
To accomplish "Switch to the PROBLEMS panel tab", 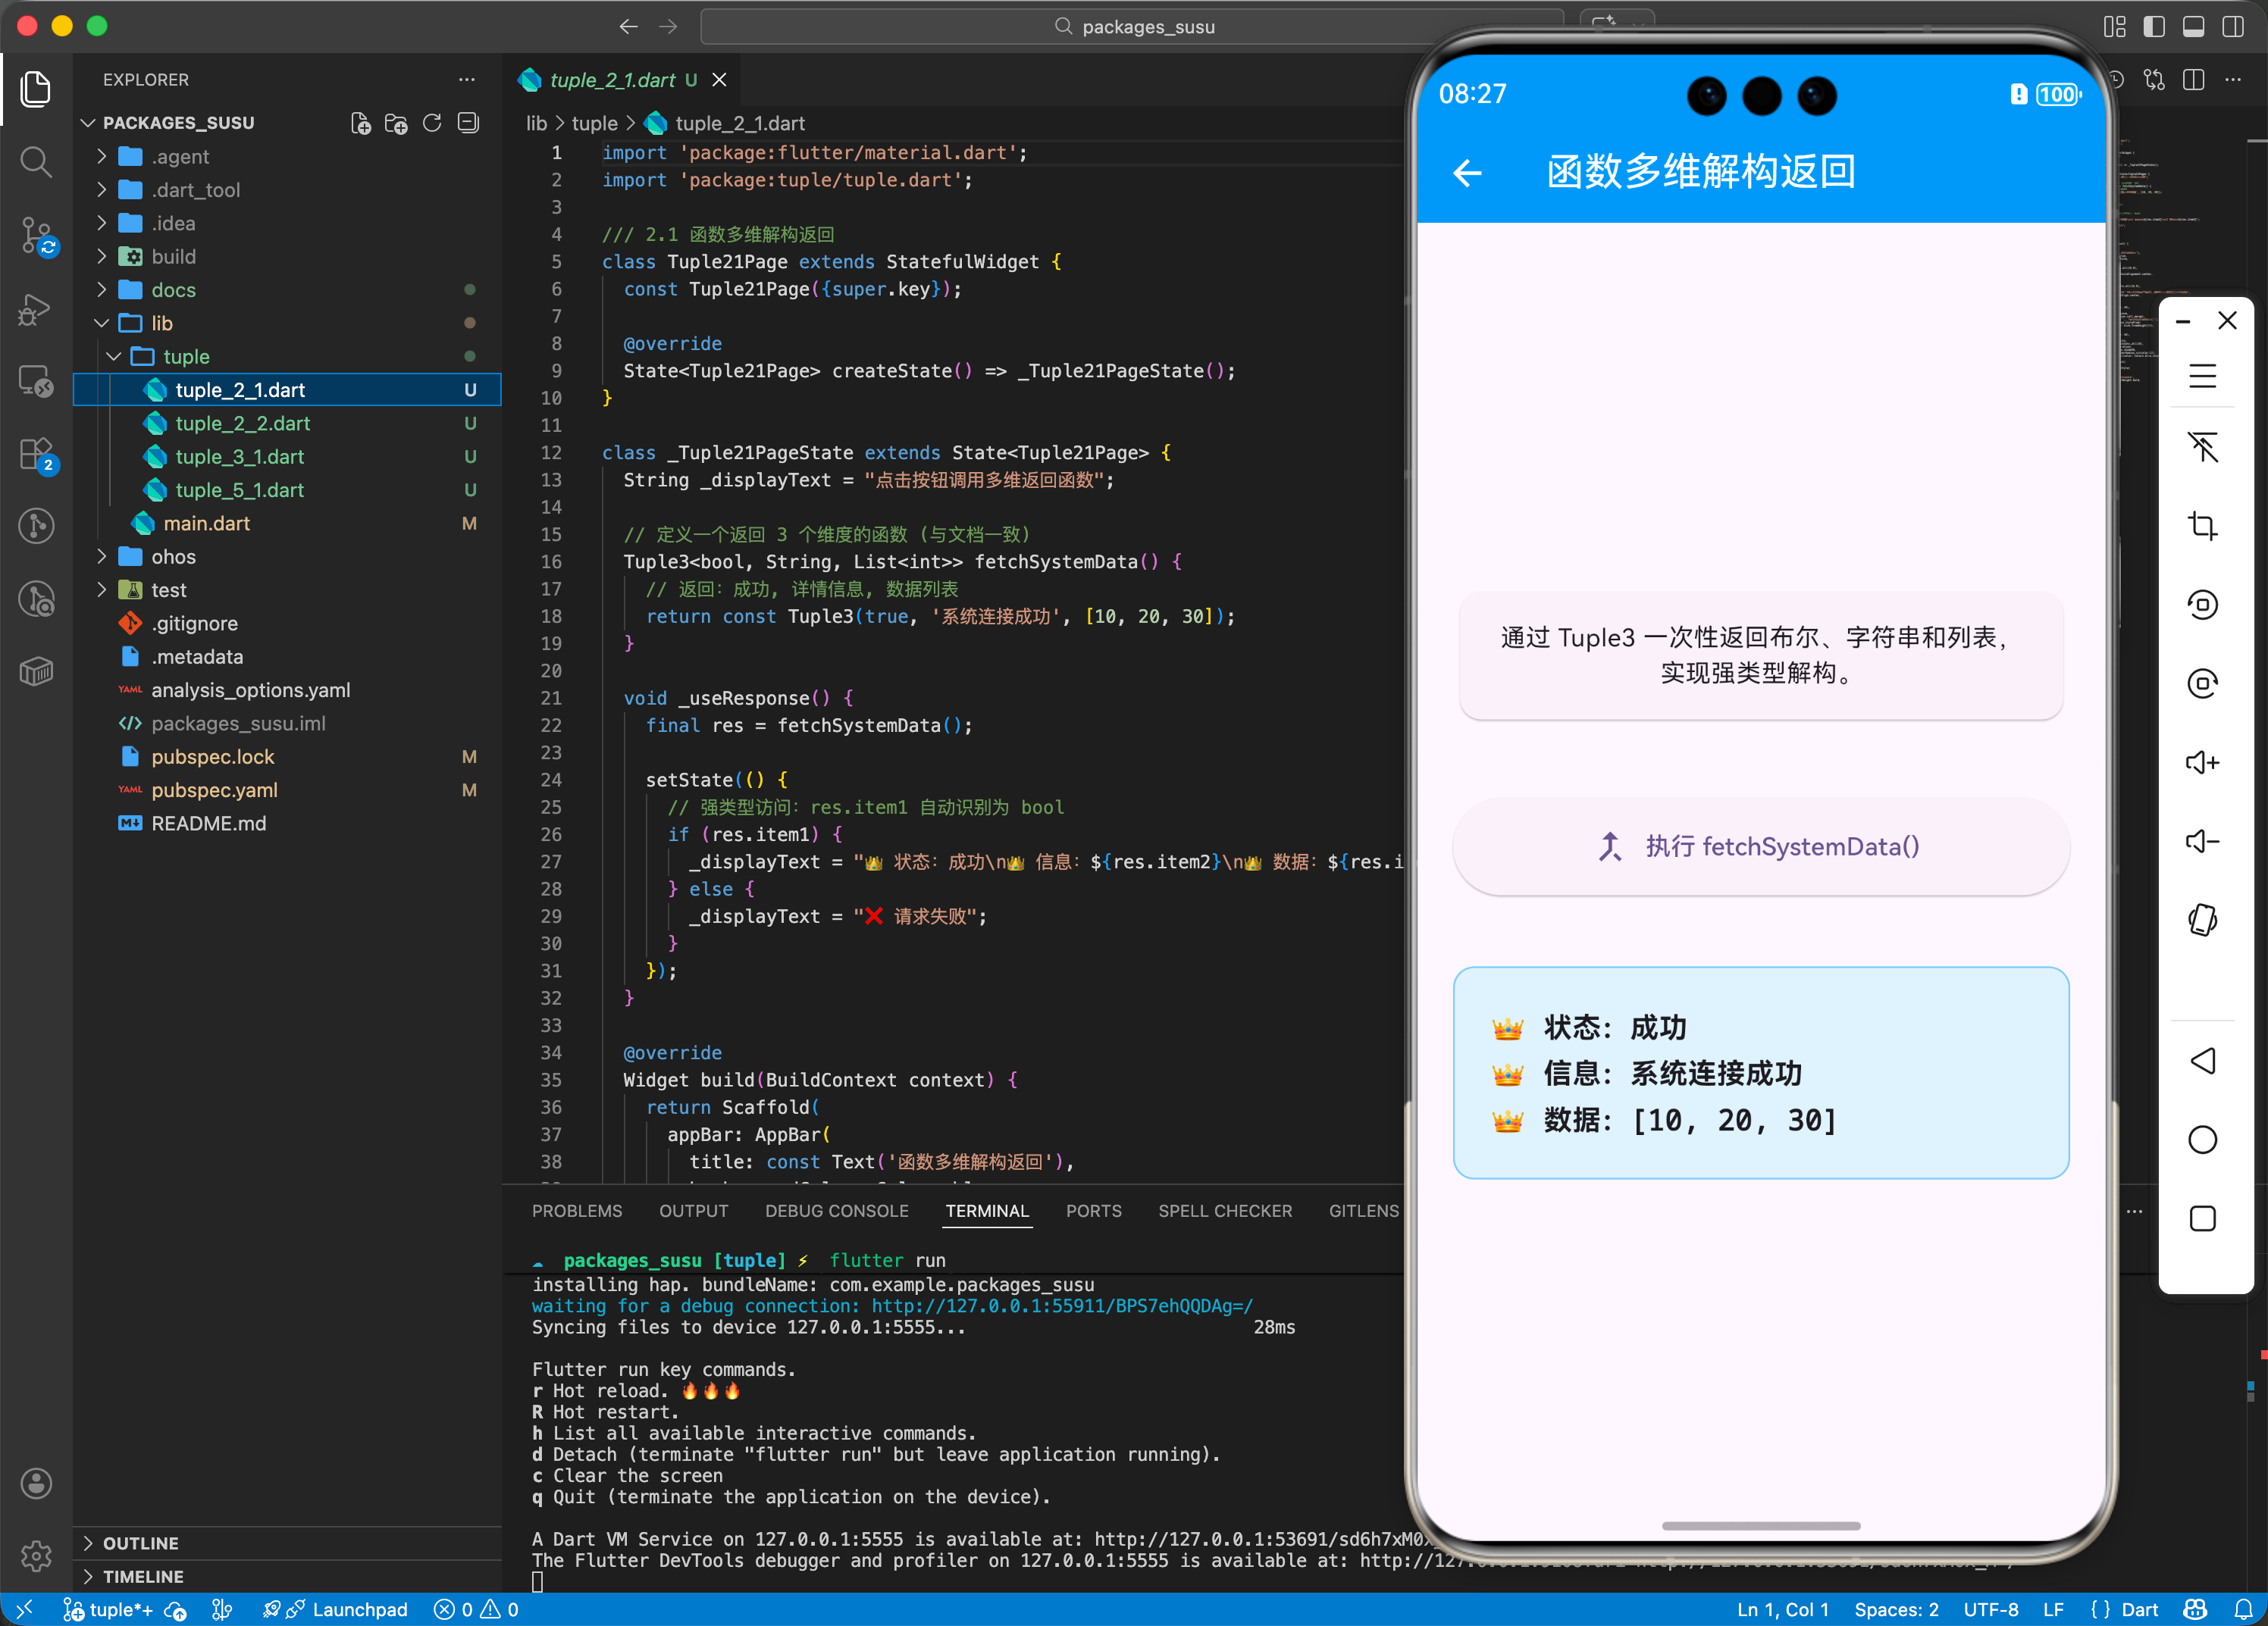I will (577, 1212).
